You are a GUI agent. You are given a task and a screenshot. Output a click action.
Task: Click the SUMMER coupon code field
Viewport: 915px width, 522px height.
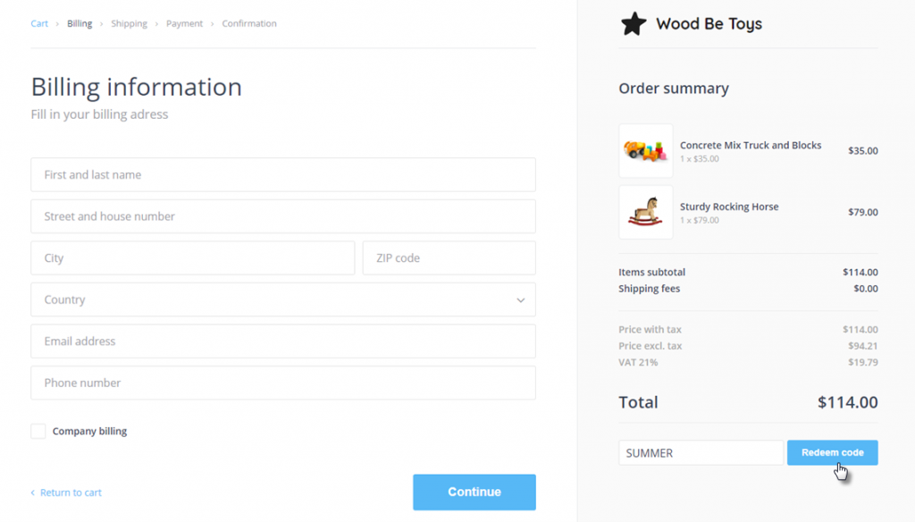click(x=701, y=452)
